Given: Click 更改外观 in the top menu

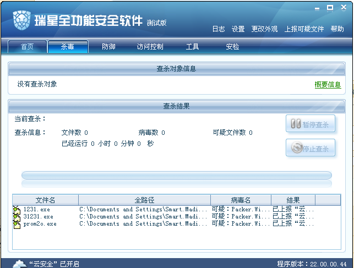Looking at the screenshot, I should (x=265, y=29).
